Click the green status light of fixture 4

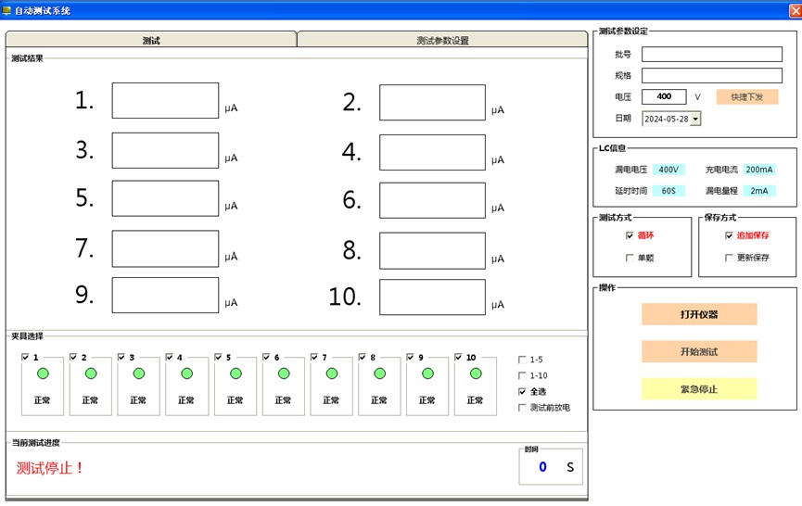point(187,373)
